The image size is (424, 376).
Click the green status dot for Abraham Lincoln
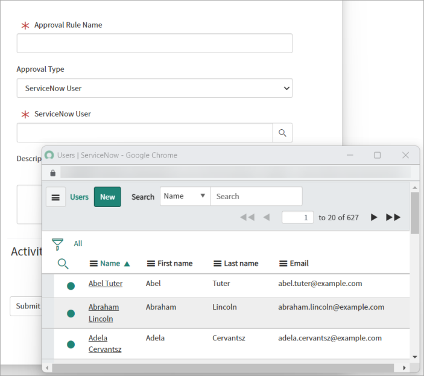(71, 313)
